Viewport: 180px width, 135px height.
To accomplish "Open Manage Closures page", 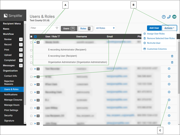I will pos(13,100).
